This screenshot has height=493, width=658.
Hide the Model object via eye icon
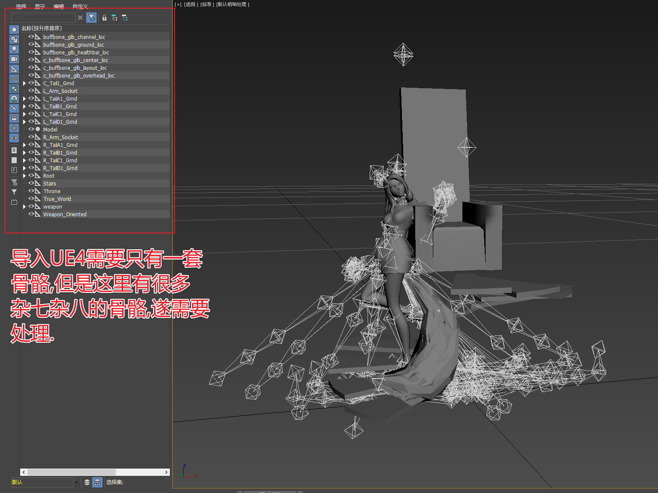(31, 129)
